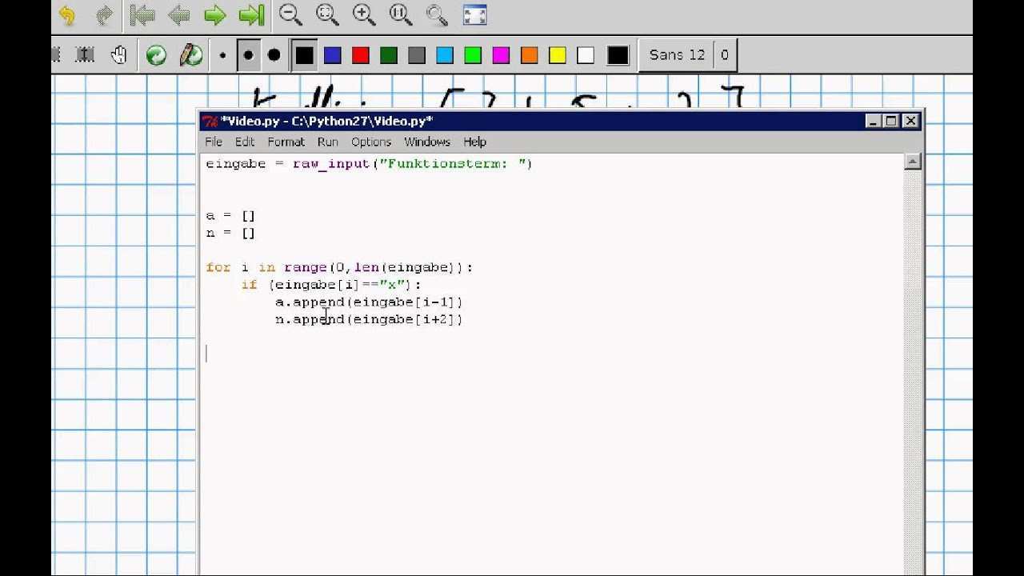Select the thick pen thickness dot
Viewport: 1024px width, 576px height.
[x=274, y=55]
